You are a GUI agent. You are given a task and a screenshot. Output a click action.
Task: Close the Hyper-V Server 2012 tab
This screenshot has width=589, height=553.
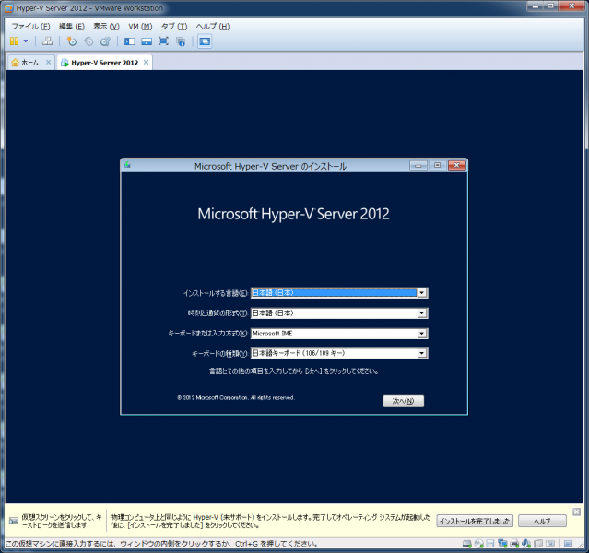(x=147, y=62)
